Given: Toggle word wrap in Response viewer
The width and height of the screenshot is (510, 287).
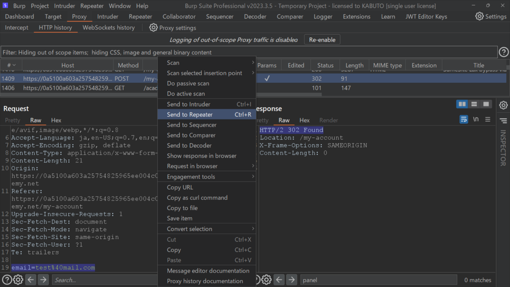Looking at the screenshot, I should (464, 119).
